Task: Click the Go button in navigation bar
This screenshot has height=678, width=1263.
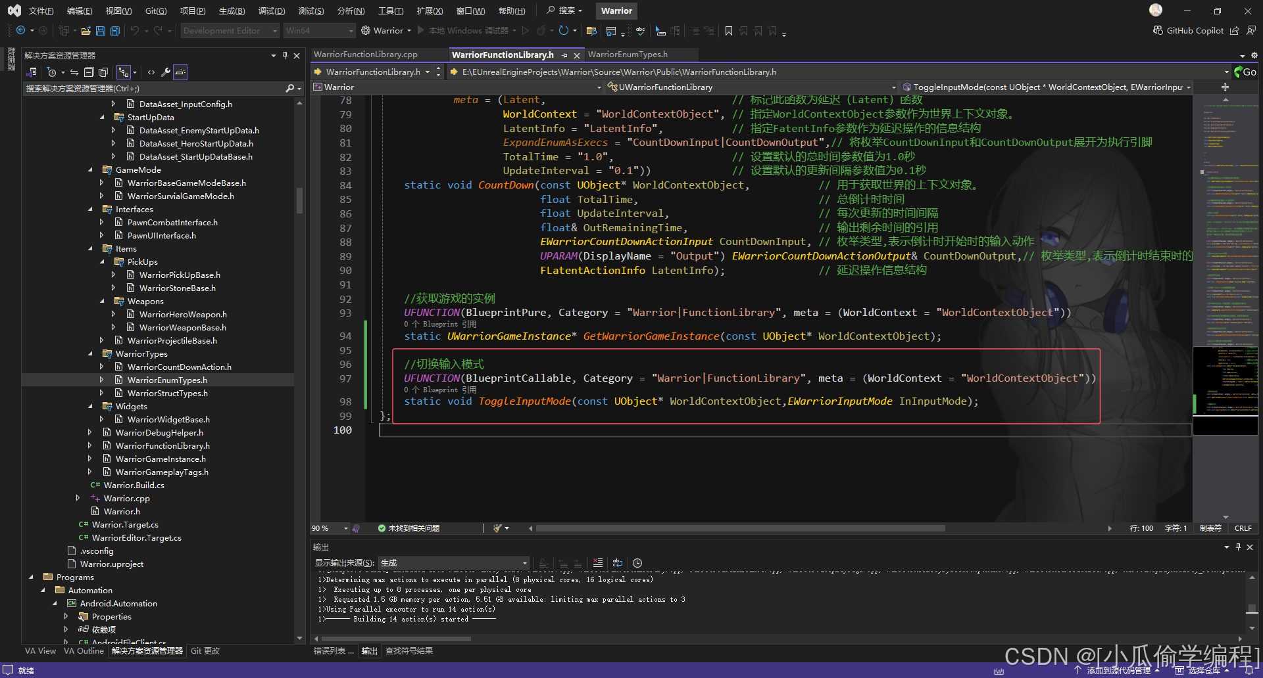Action: pyautogui.click(x=1246, y=72)
